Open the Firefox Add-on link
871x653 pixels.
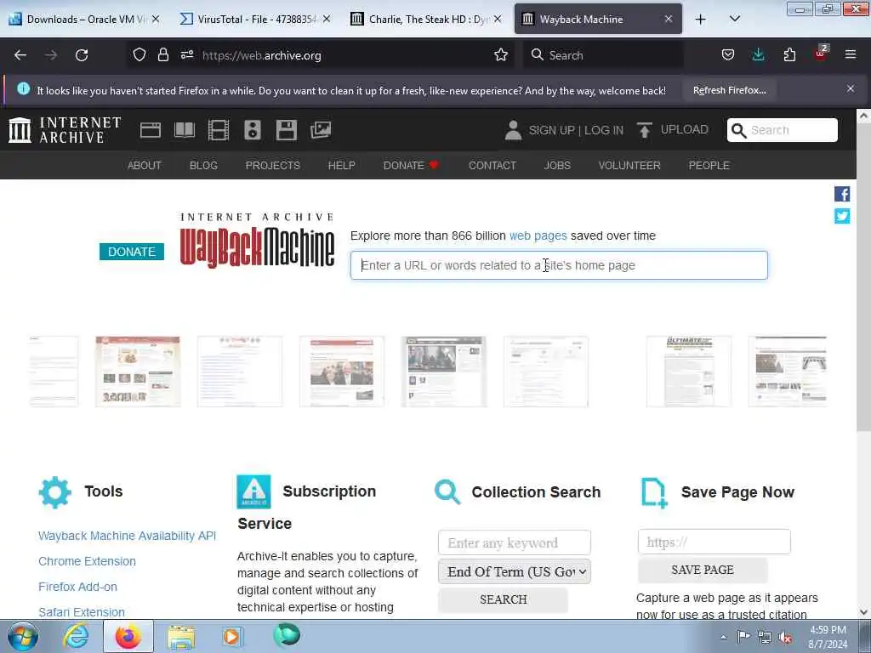pos(77,587)
